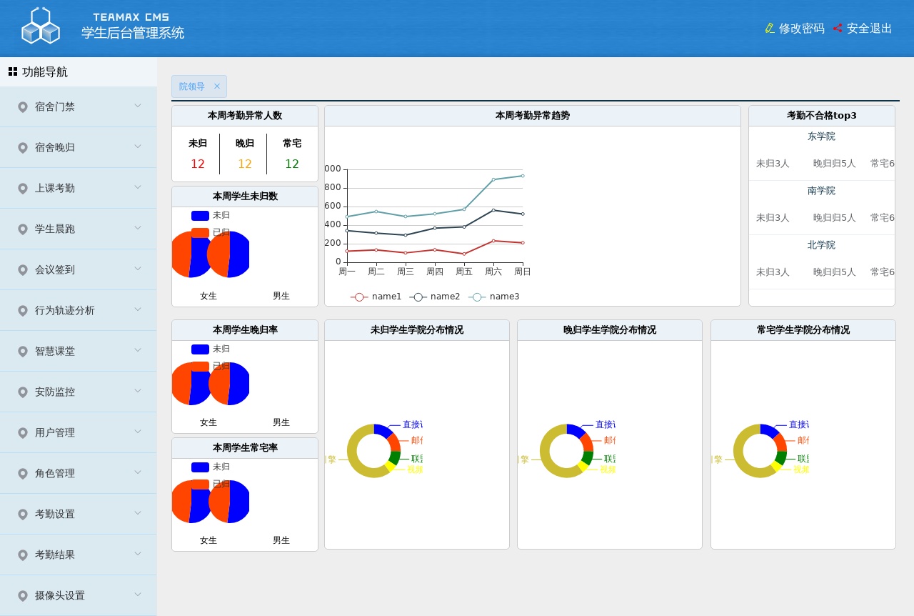Expand the 行为轨迹分析 menu chevron
Viewport: 914px width, 616px height.
tap(138, 309)
